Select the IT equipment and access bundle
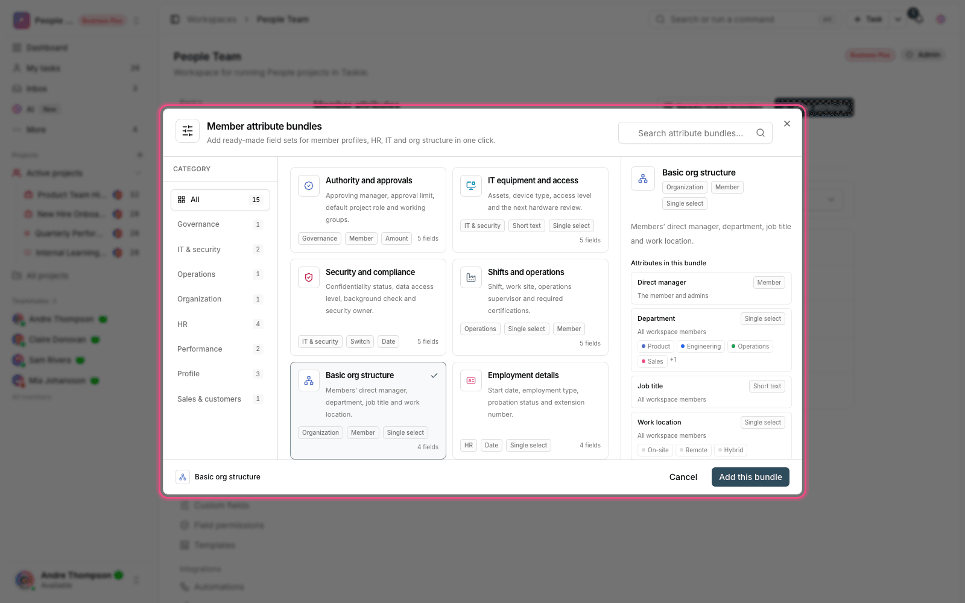 pyautogui.click(x=530, y=210)
